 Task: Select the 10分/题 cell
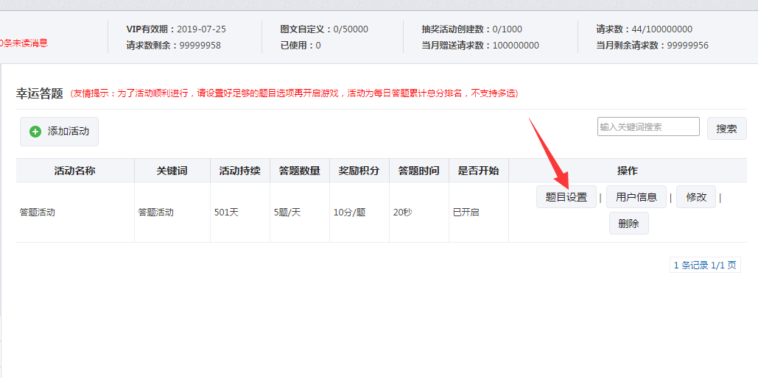[359, 213]
